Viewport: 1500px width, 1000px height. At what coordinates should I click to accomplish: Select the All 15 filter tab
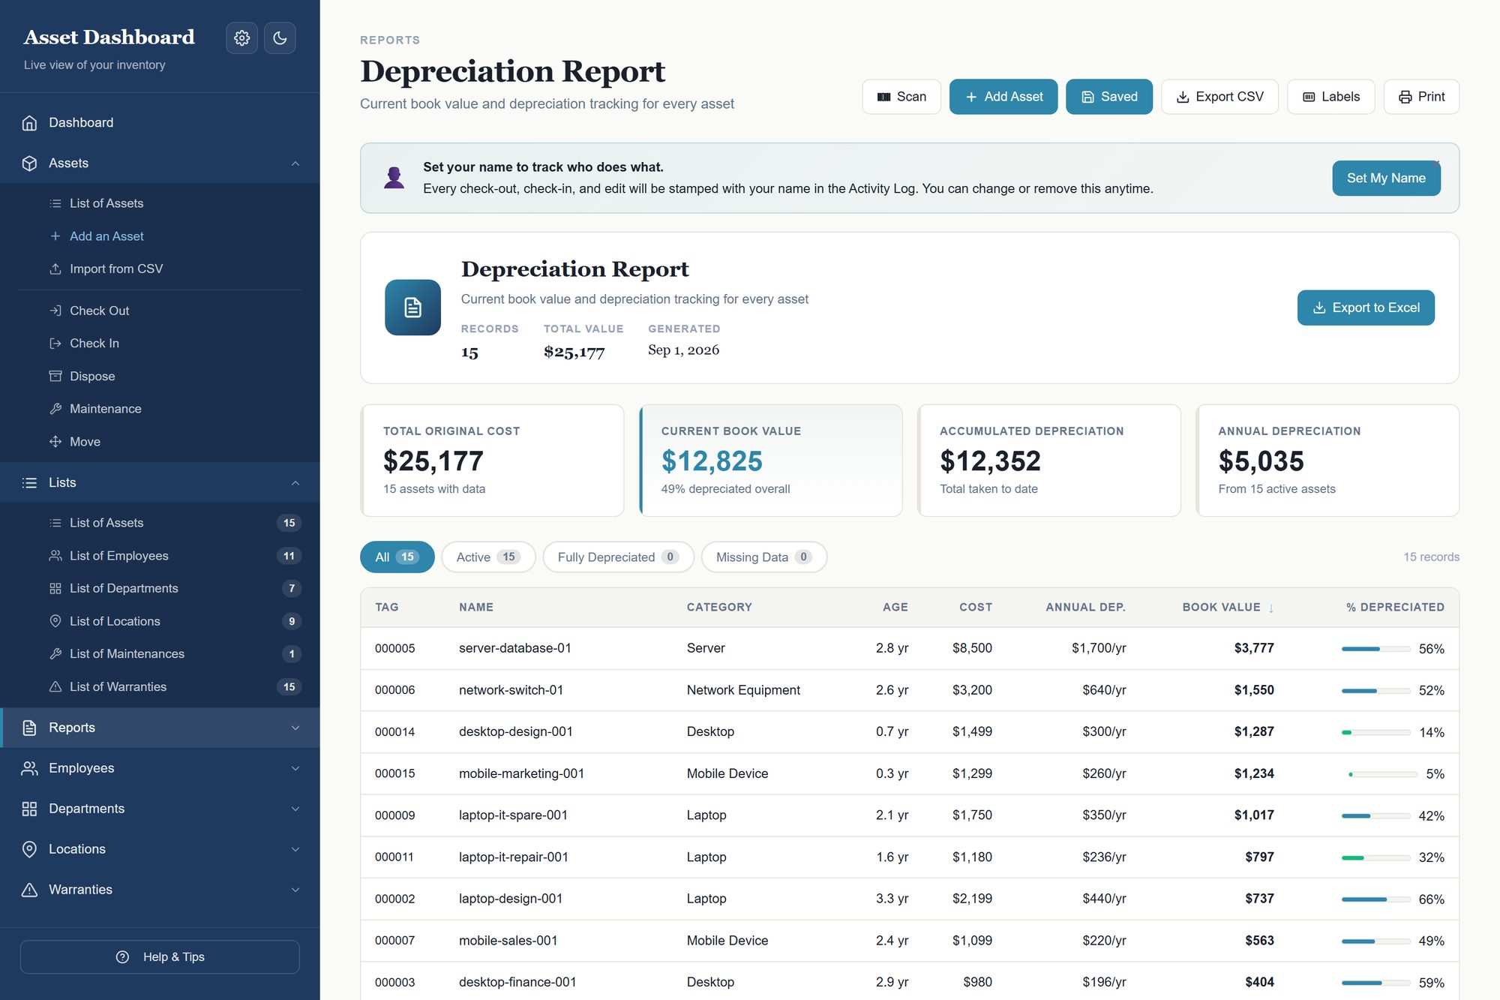[x=397, y=557]
